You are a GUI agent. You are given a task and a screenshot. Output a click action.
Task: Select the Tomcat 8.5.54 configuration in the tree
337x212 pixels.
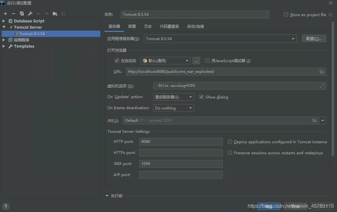(x=51, y=34)
